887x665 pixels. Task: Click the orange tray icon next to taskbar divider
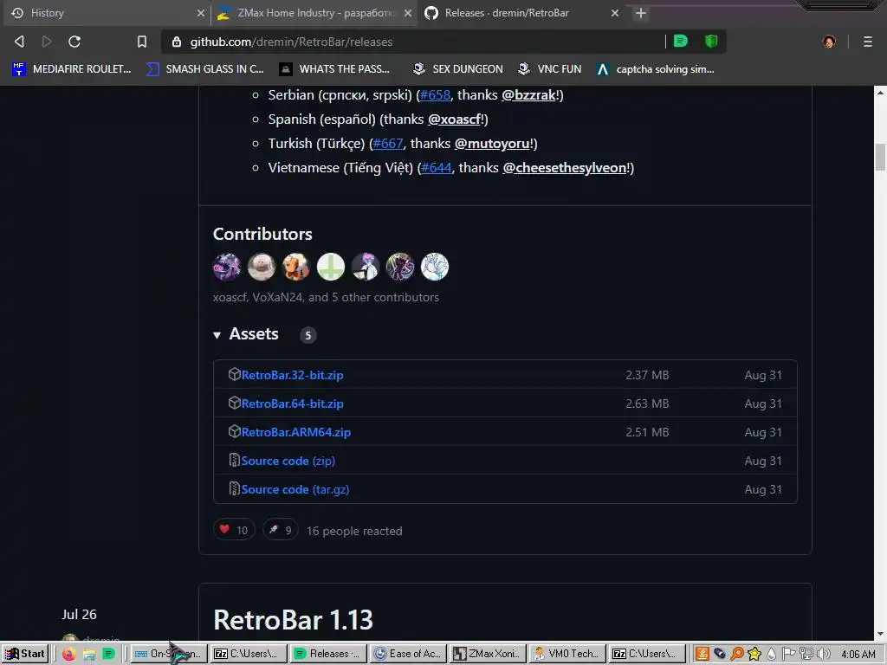(702, 654)
